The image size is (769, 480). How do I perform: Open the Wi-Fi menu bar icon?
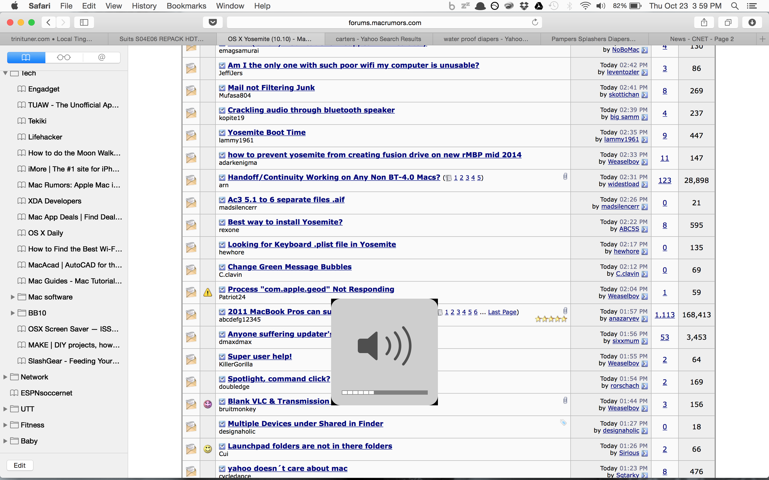tap(585, 6)
